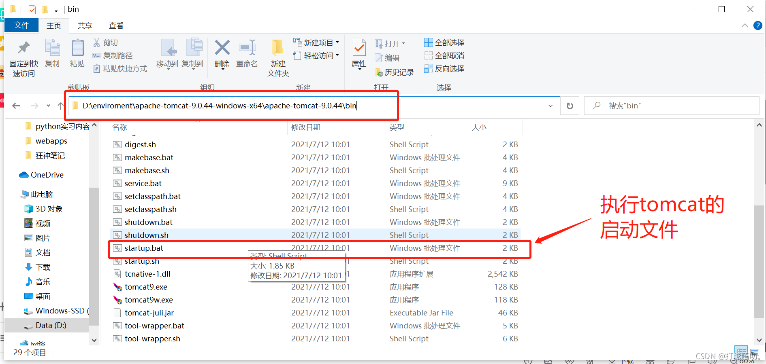Image resolution: width=766 pixels, height=364 pixels.
Task: Open the 文件 menu
Action: (x=21, y=25)
